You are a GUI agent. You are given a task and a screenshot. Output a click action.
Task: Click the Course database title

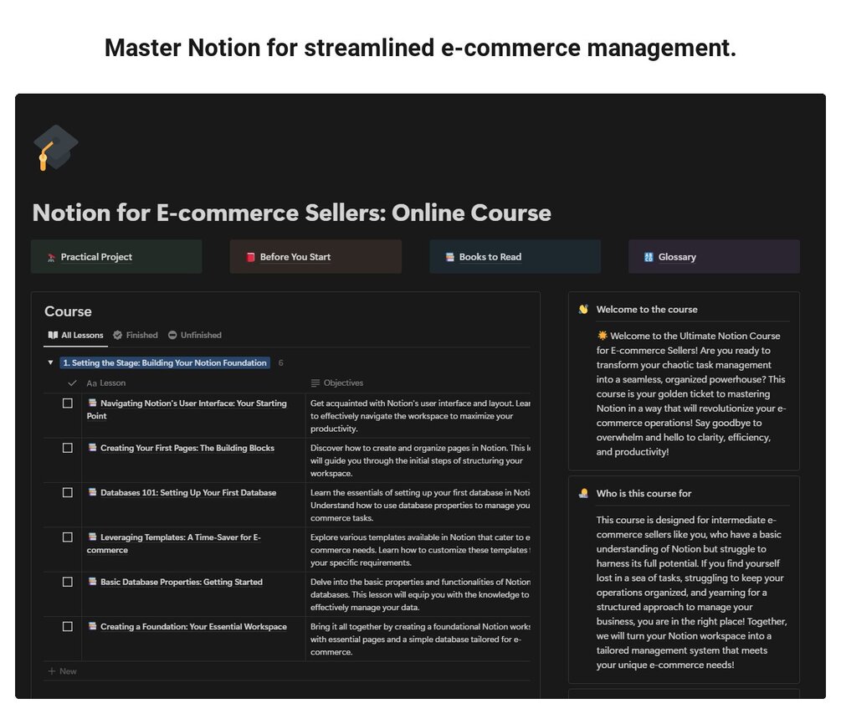click(68, 311)
